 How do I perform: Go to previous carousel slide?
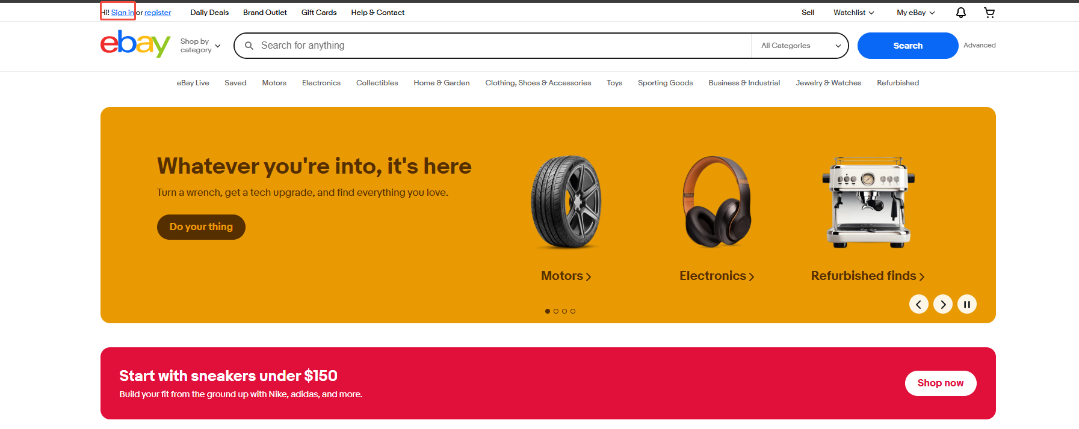(x=918, y=305)
